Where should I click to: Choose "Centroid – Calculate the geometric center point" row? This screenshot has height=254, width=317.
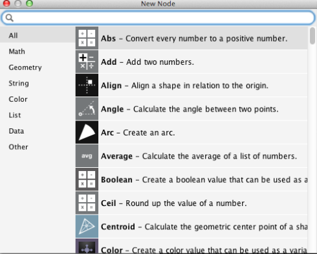pos(191,226)
